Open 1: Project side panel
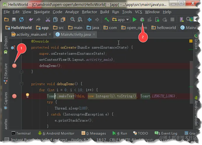The image size is (202, 145). coord(6,45)
